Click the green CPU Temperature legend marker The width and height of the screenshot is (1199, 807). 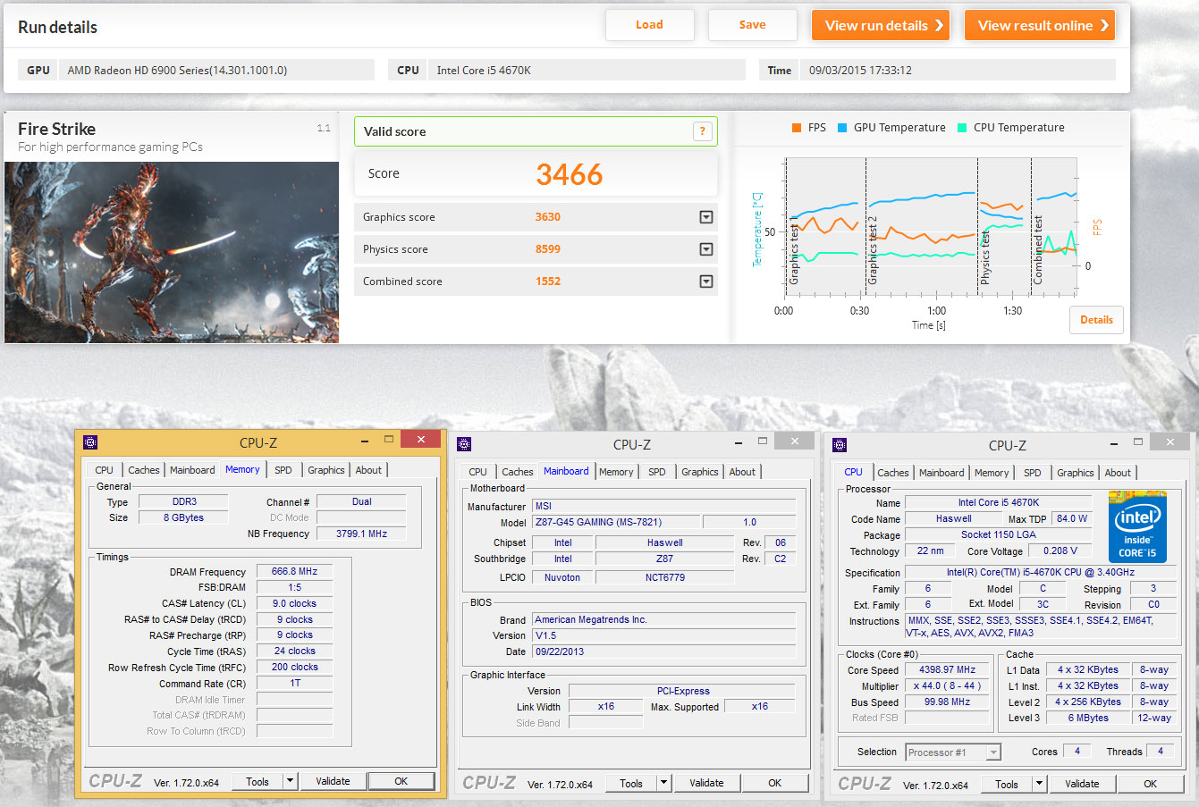(962, 128)
